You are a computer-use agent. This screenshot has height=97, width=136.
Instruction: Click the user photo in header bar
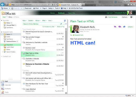(x=129, y=13)
